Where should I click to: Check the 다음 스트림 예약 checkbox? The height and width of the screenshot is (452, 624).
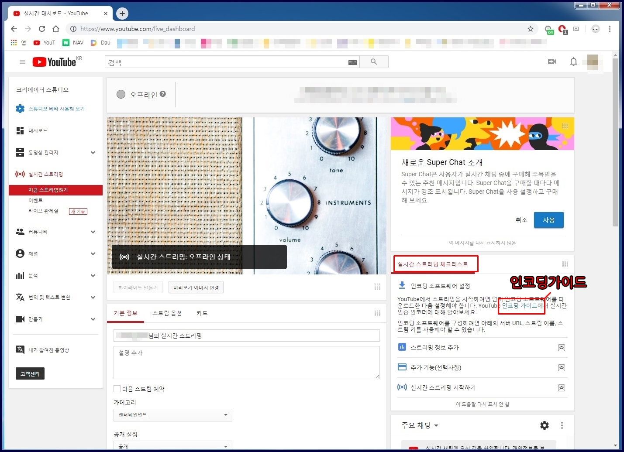pos(117,389)
